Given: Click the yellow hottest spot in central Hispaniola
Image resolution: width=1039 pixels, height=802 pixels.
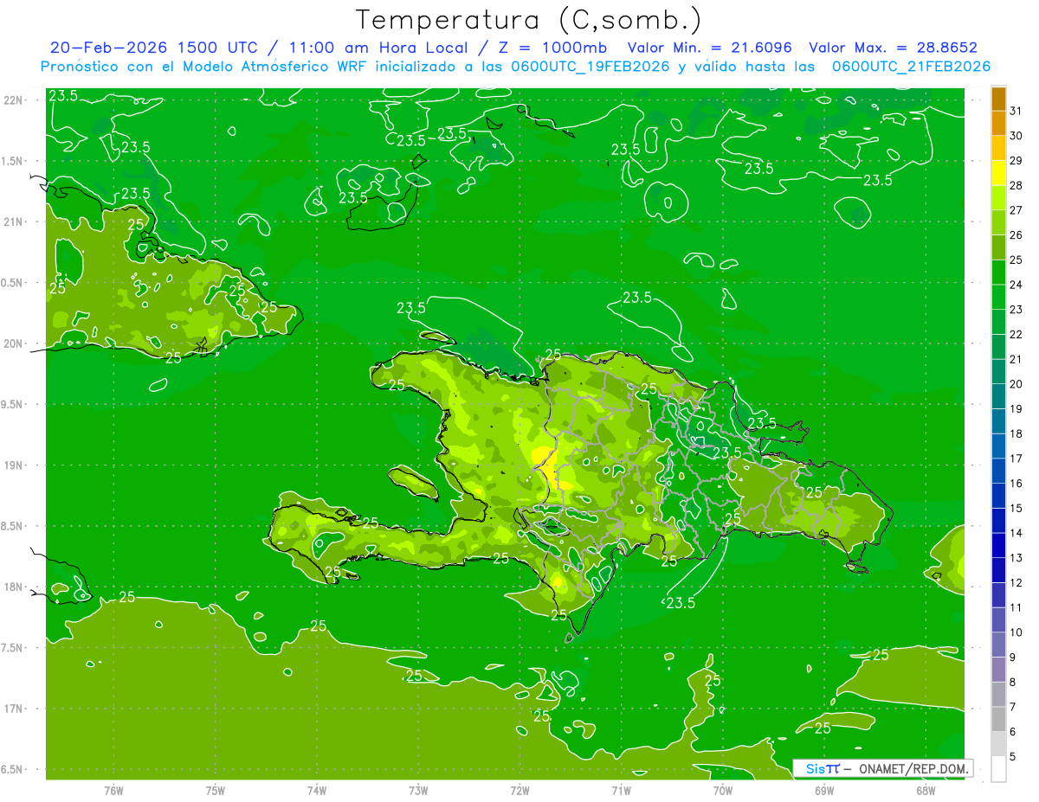Looking at the screenshot, I should point(546,463).
